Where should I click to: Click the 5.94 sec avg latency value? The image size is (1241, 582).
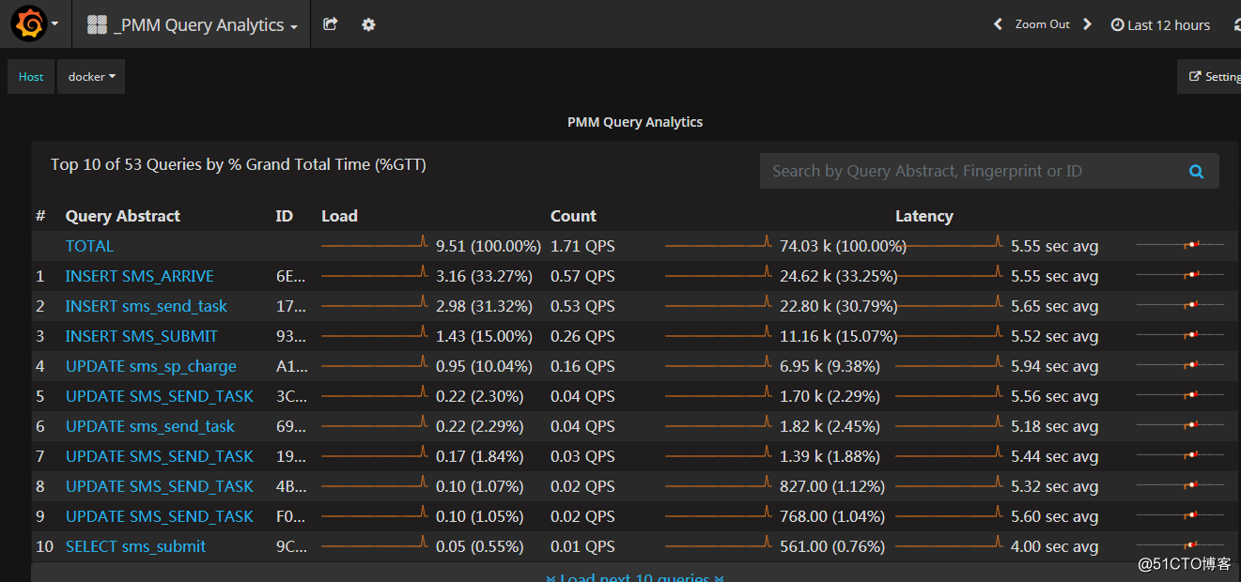pyautogui.click(x=1054, y=366)
